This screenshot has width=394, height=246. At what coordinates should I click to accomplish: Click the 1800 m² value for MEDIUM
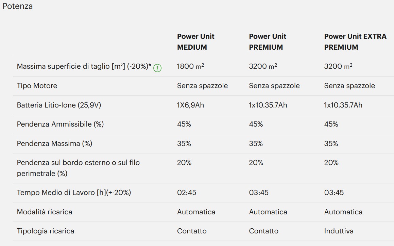190,66
